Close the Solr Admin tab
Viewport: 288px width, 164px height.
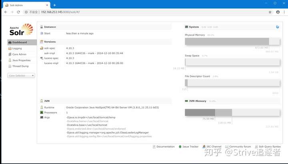47,5
